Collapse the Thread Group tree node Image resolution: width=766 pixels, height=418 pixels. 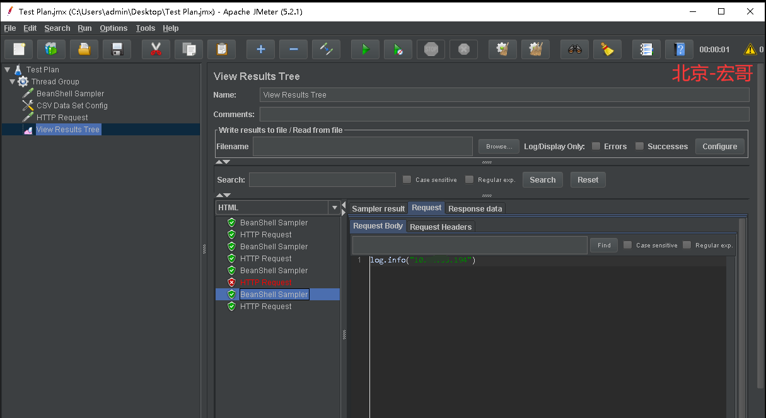tap(12, 82)
